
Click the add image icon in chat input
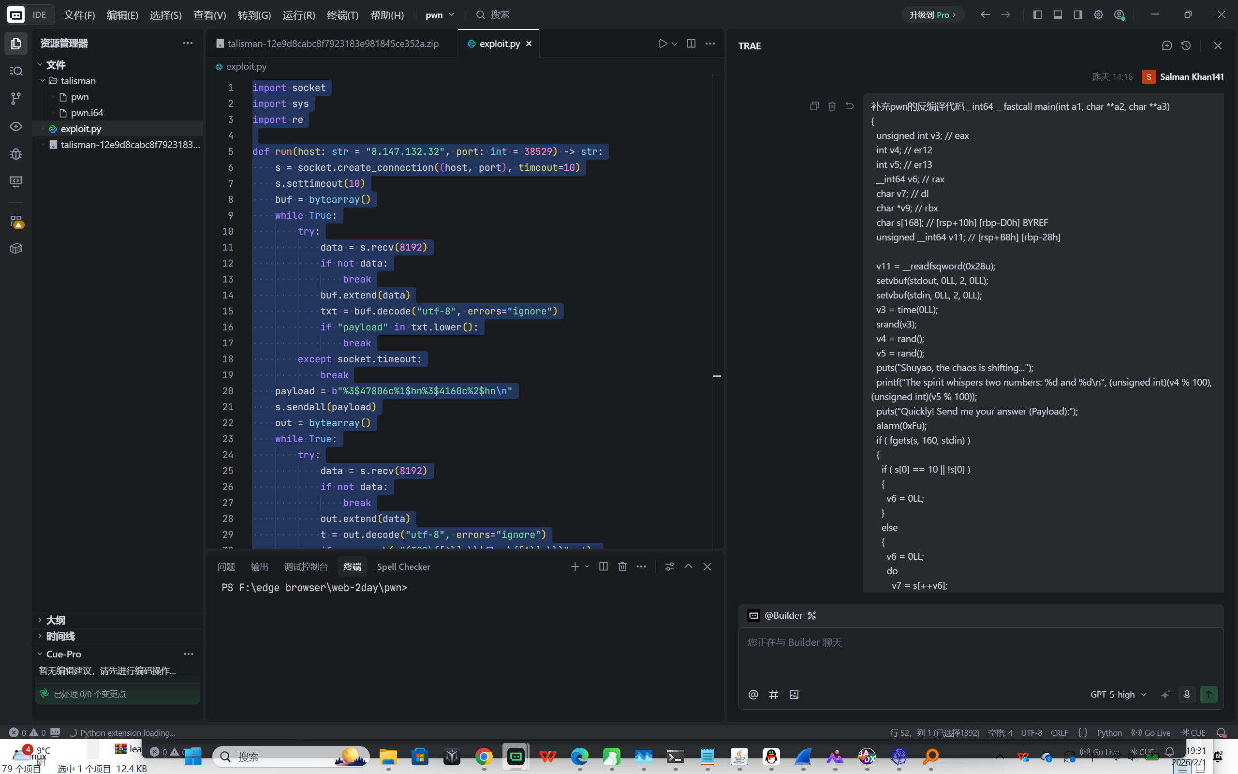(x=794, y=695)
